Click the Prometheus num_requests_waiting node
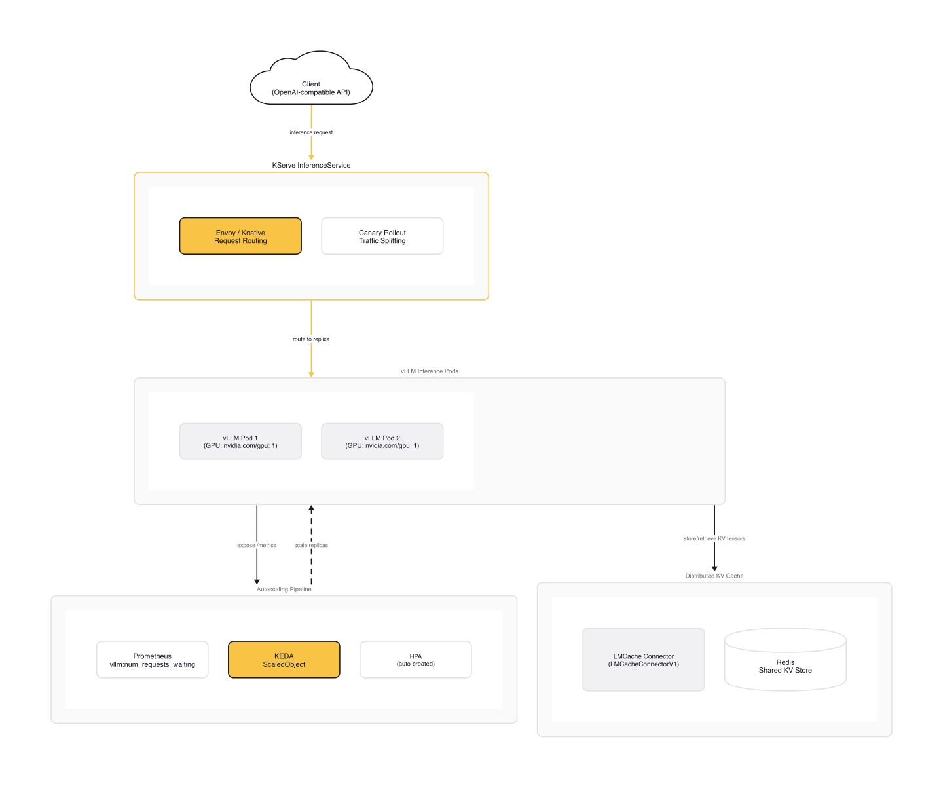The height and width of the screenshot is (788, 943). tap(152, 660)
